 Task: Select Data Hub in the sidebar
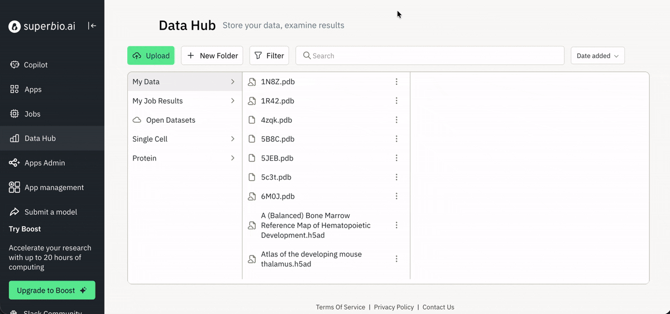click(40, 138)
